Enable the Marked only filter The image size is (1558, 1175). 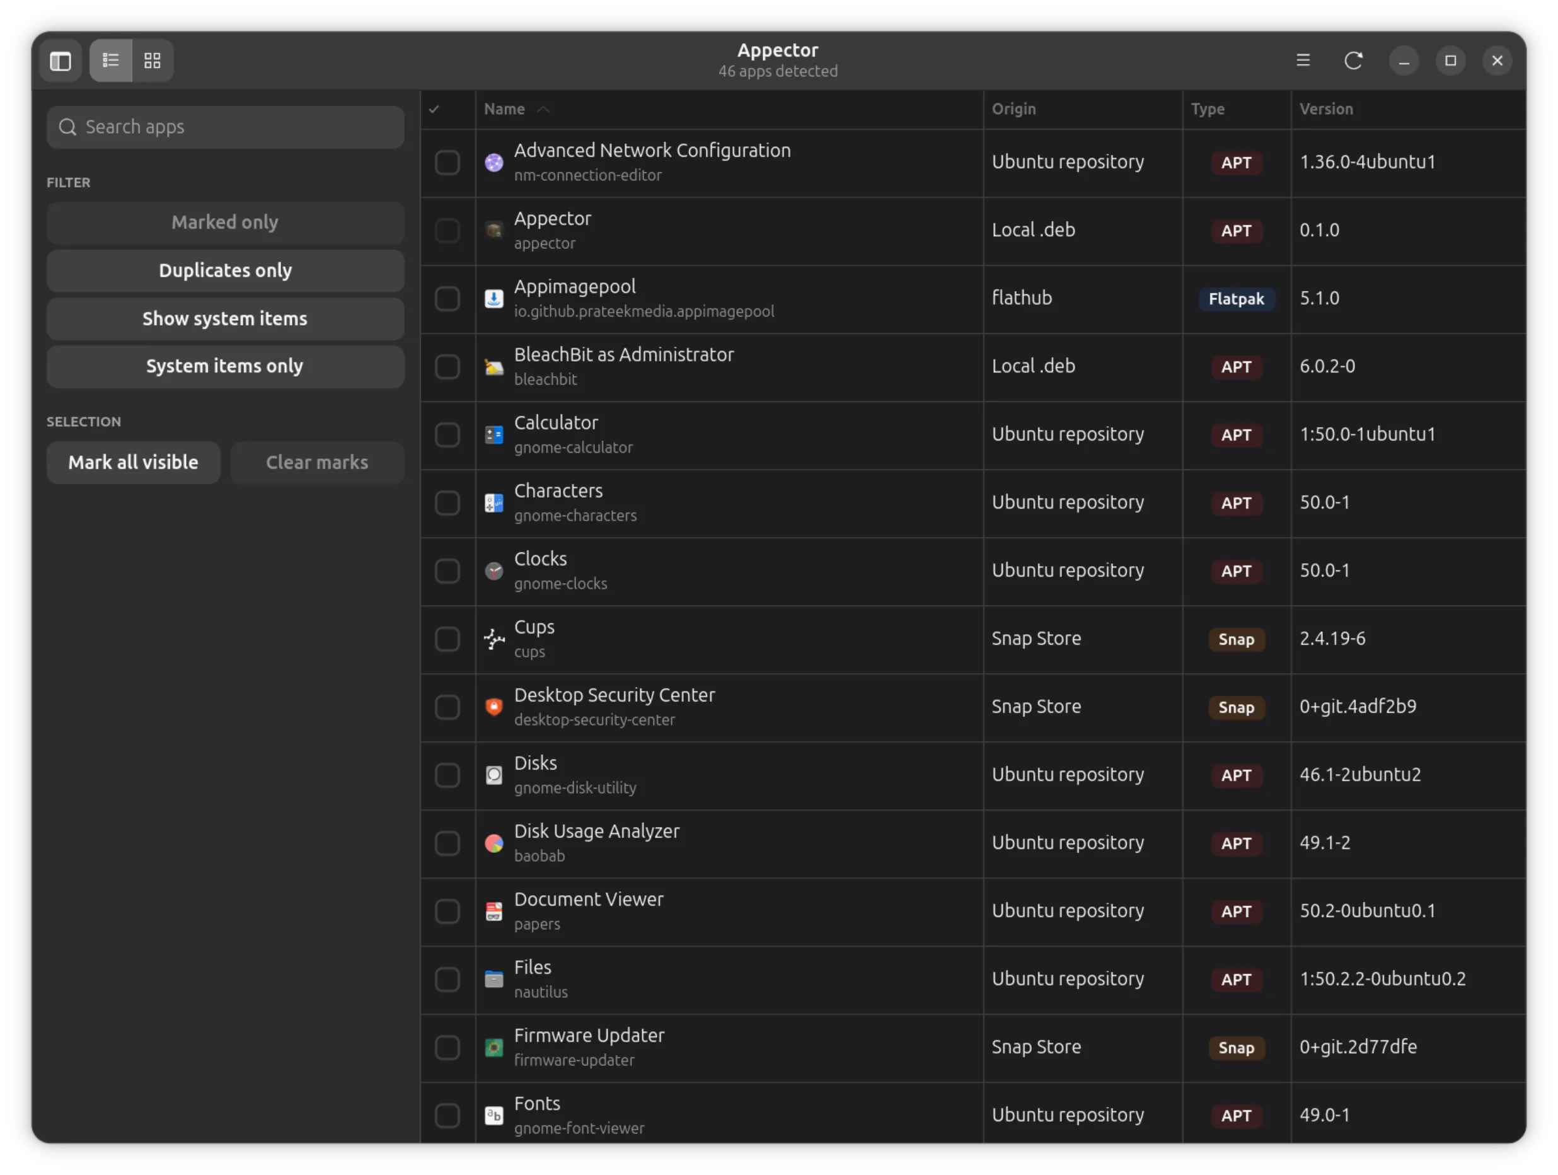pos(226,223)
